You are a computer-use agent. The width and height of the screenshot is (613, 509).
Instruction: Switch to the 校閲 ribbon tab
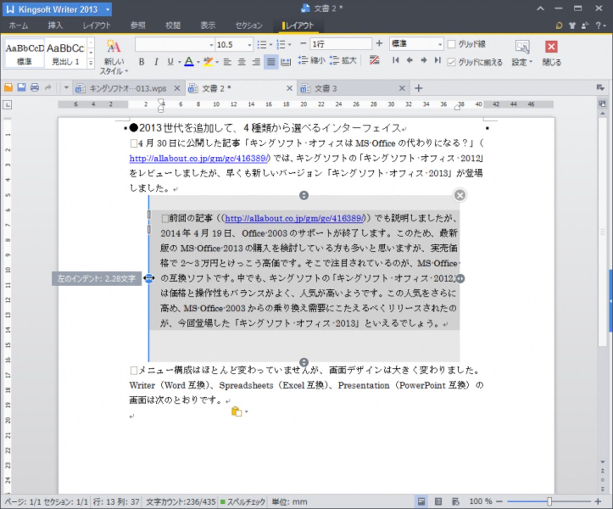(x=173, y=26)
